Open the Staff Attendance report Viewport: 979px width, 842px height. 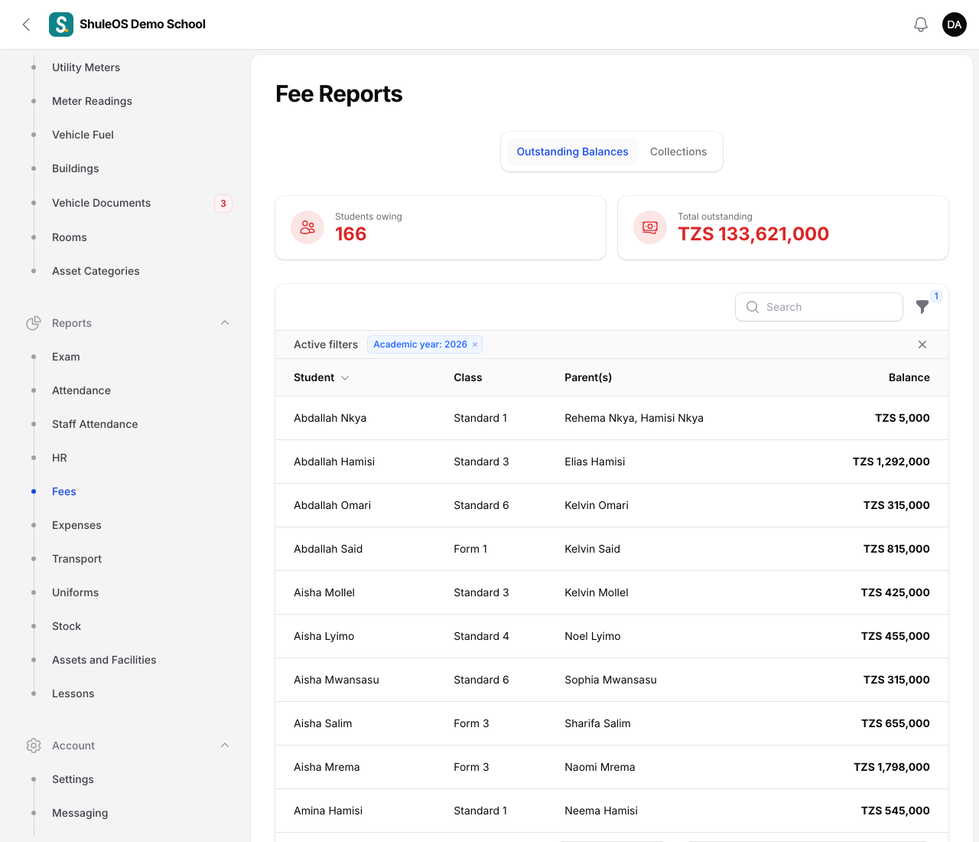[x=95, y=424]
